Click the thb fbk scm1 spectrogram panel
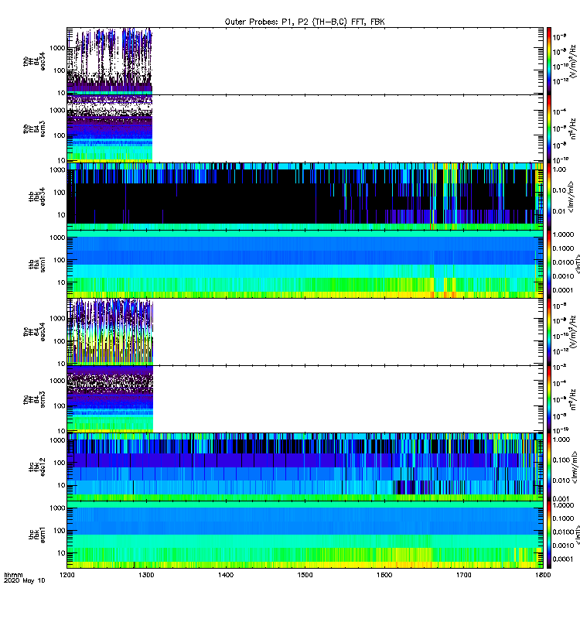Image resolution: width=580 pixels, height=619 pixels. coord(305,264)
